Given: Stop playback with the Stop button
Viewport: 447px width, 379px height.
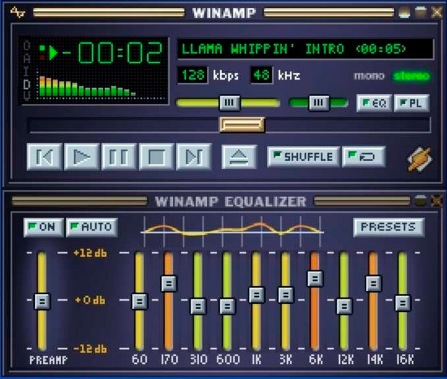Looking at the screenshot, I should click(156, 157).
